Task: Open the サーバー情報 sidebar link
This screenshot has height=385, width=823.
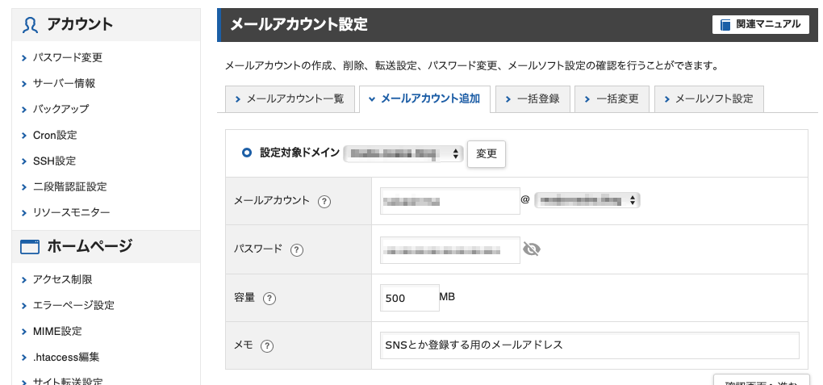Action: [x=64, y=83]
